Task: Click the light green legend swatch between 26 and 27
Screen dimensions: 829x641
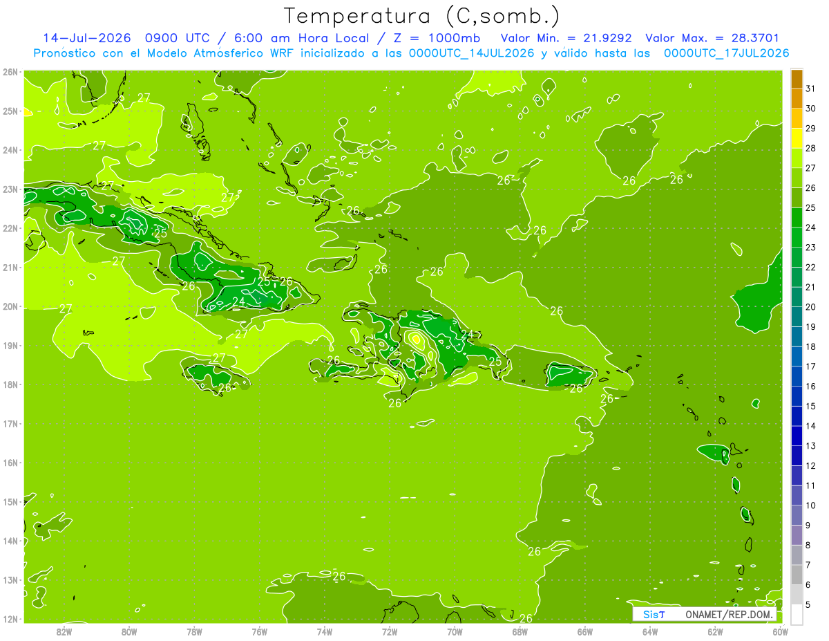Action: (x=797, y=178)
